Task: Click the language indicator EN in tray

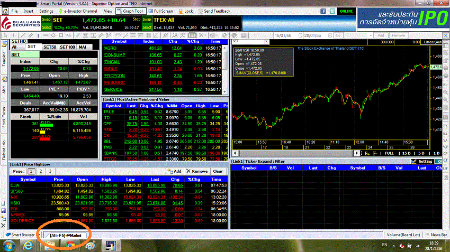Action: 384,245
